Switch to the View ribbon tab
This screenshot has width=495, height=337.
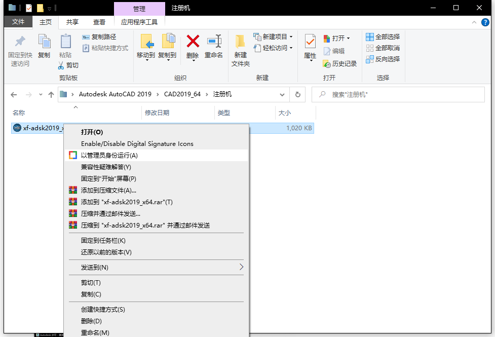point(99,22)
